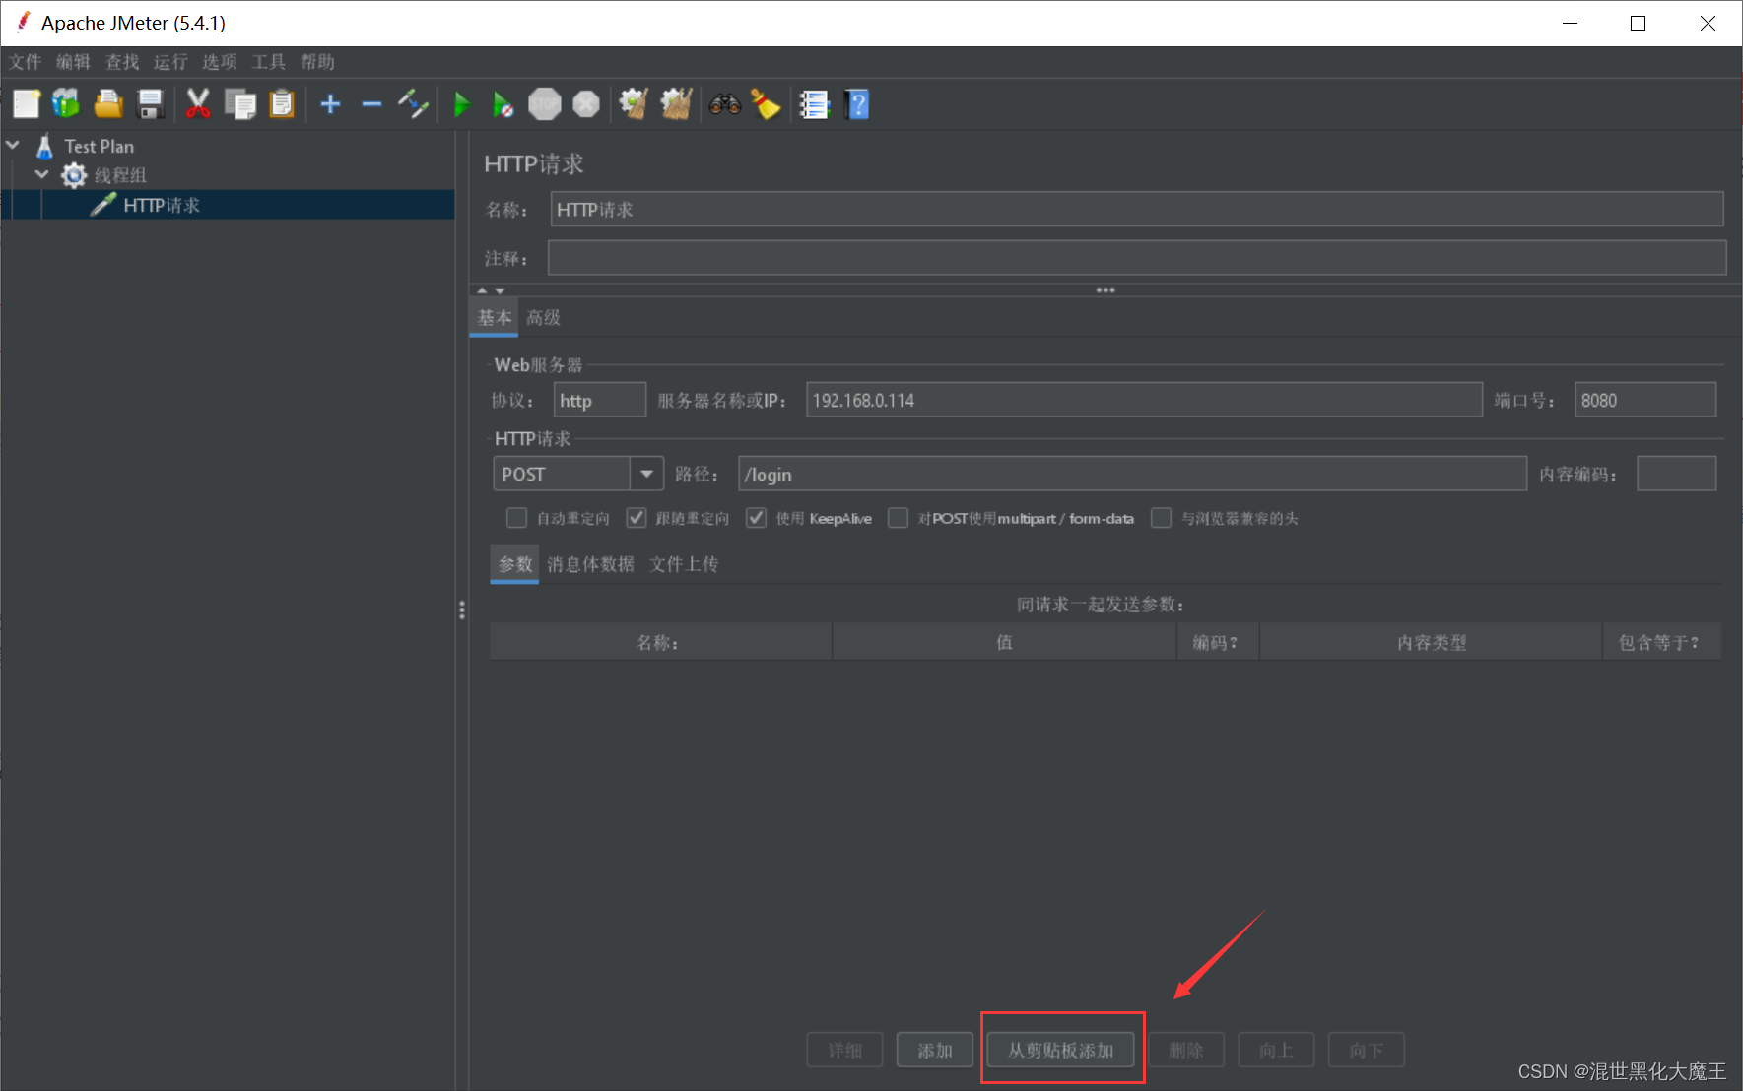Toggle 自动重定向 checkbox
The image size is (1743, 1091).
click(x=516, y=518)
